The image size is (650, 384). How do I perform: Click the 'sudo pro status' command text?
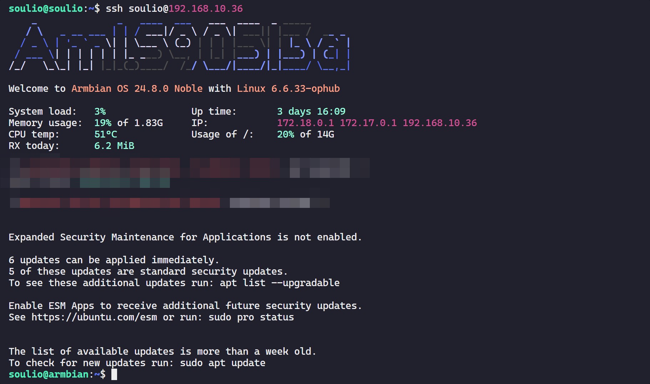pyautogui.click(x=251, y=317)
